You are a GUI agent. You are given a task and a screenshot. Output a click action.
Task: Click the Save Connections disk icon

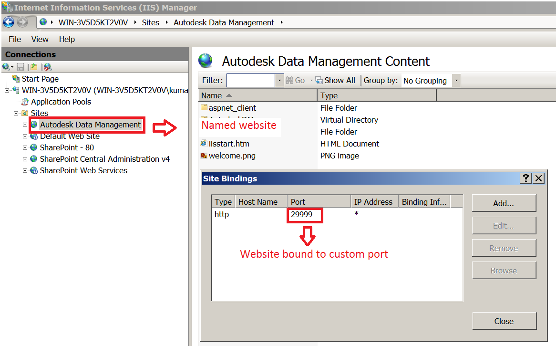tap(21, 67)
